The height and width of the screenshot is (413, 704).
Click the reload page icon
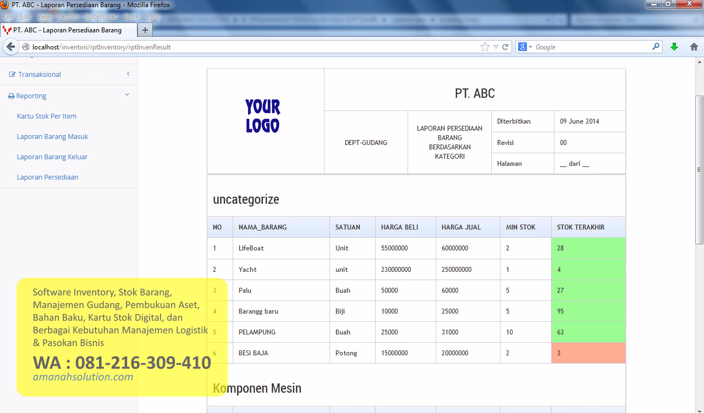[x=505, y=47]
